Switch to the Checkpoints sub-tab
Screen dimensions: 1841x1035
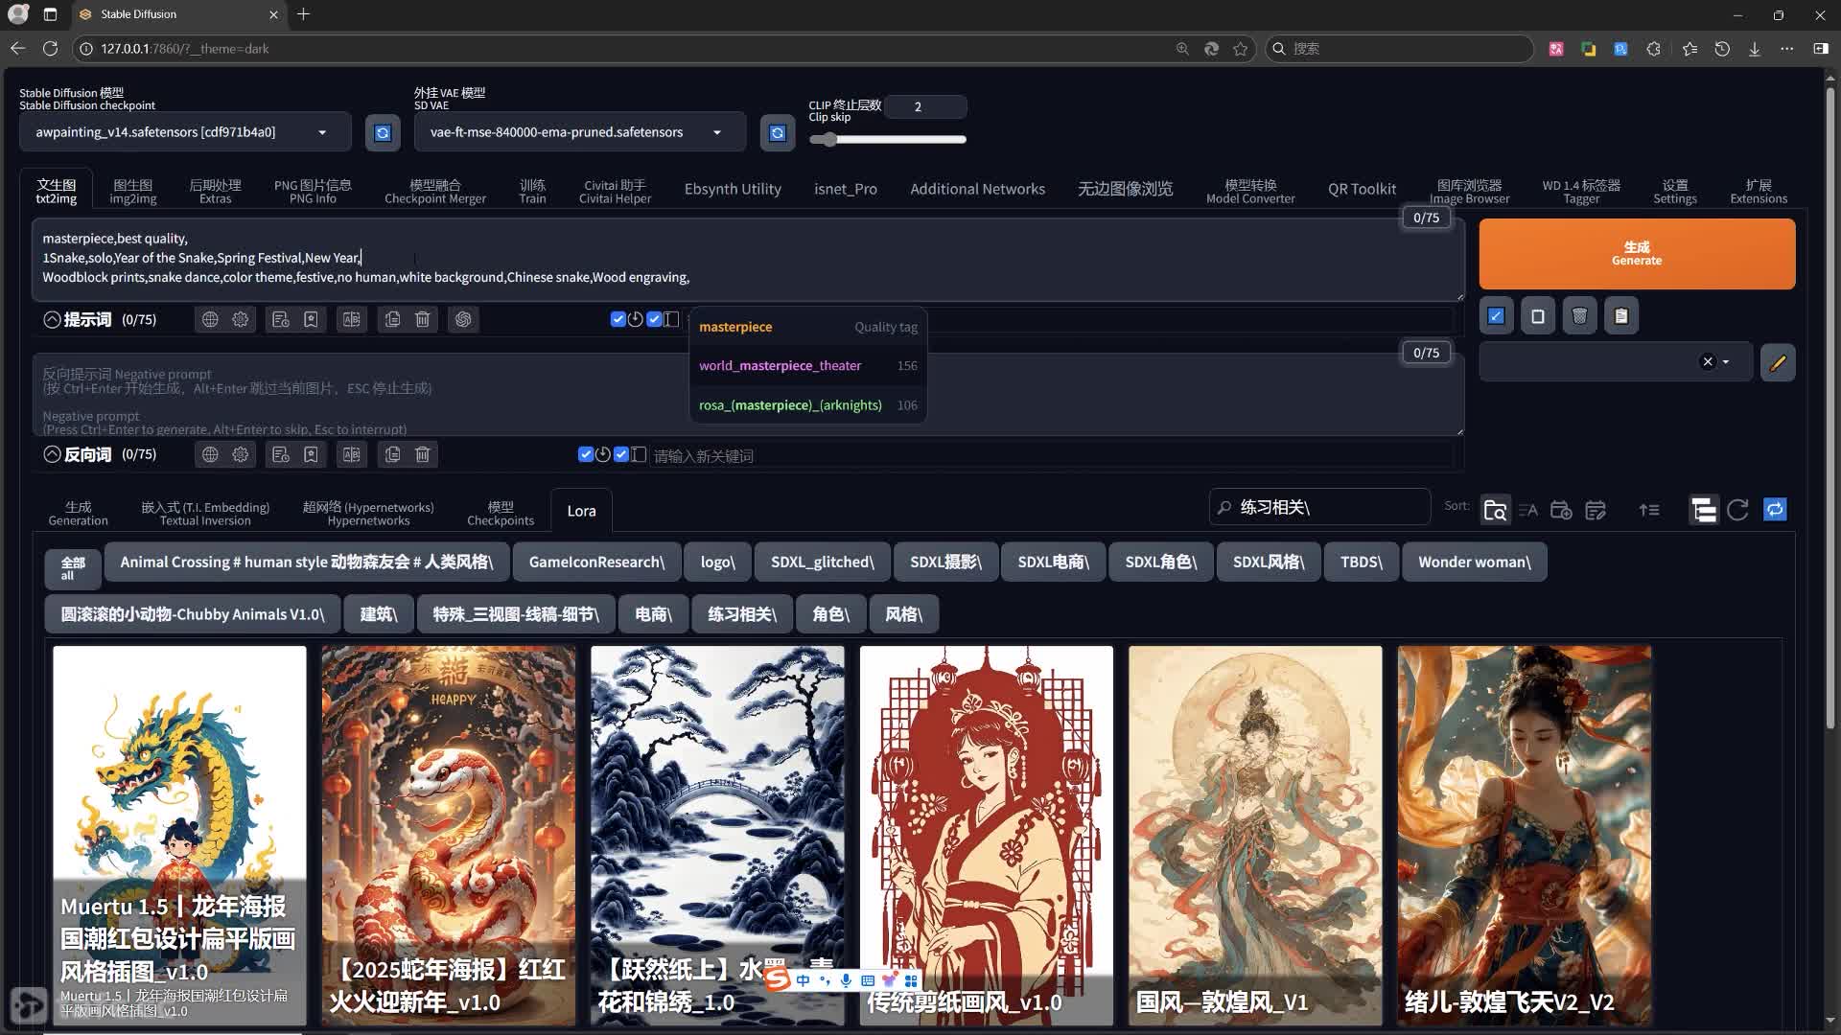point(501,513)
